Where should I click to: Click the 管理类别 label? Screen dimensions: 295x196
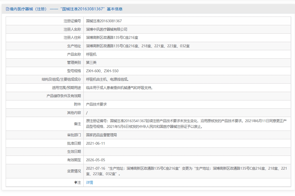pyautogui.click(x=74, y=63)
